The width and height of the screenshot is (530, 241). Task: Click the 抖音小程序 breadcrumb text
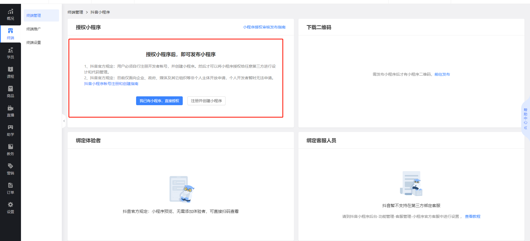coord(100,12)
